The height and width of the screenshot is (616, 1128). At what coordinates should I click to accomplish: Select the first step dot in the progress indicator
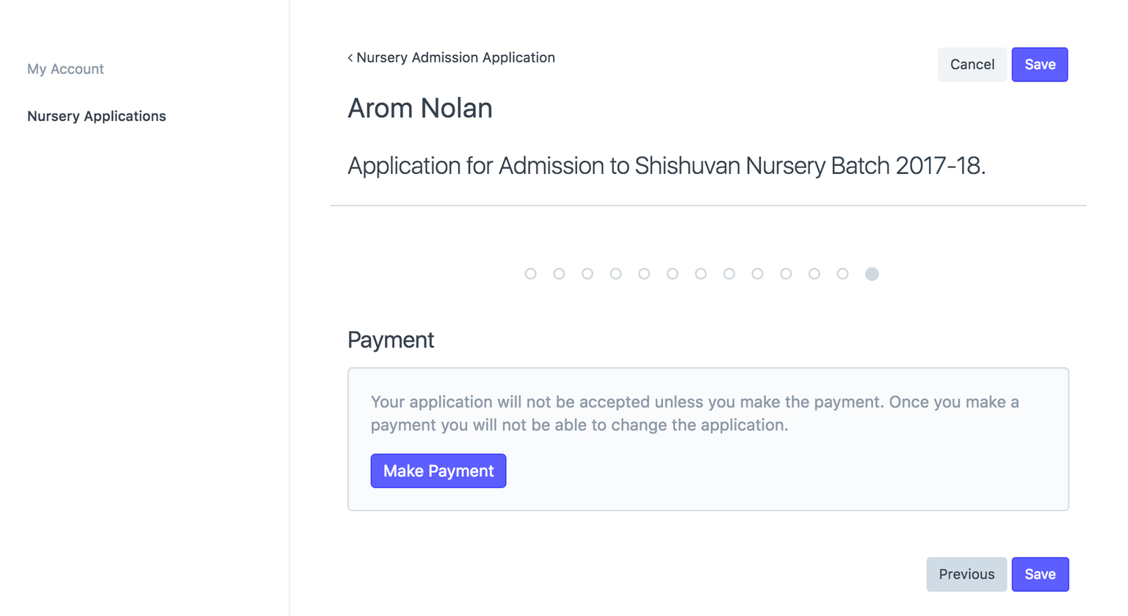530,273
